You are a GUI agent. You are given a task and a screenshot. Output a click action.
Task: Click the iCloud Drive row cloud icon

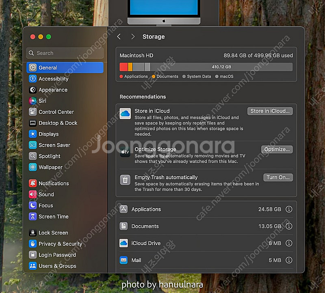pos(123,243)
